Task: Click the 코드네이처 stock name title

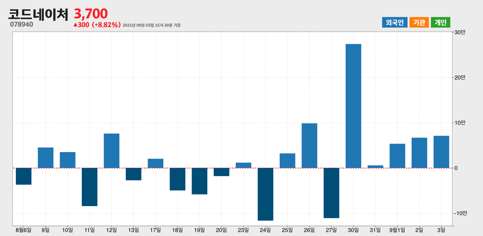Action: point(38,14)
